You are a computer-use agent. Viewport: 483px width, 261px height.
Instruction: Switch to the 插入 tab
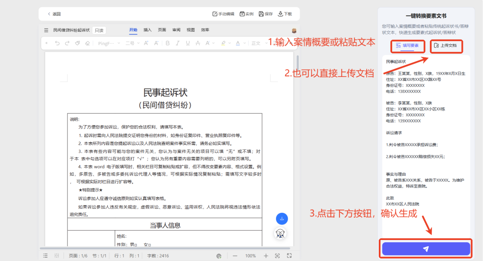(x=148, y=30)
